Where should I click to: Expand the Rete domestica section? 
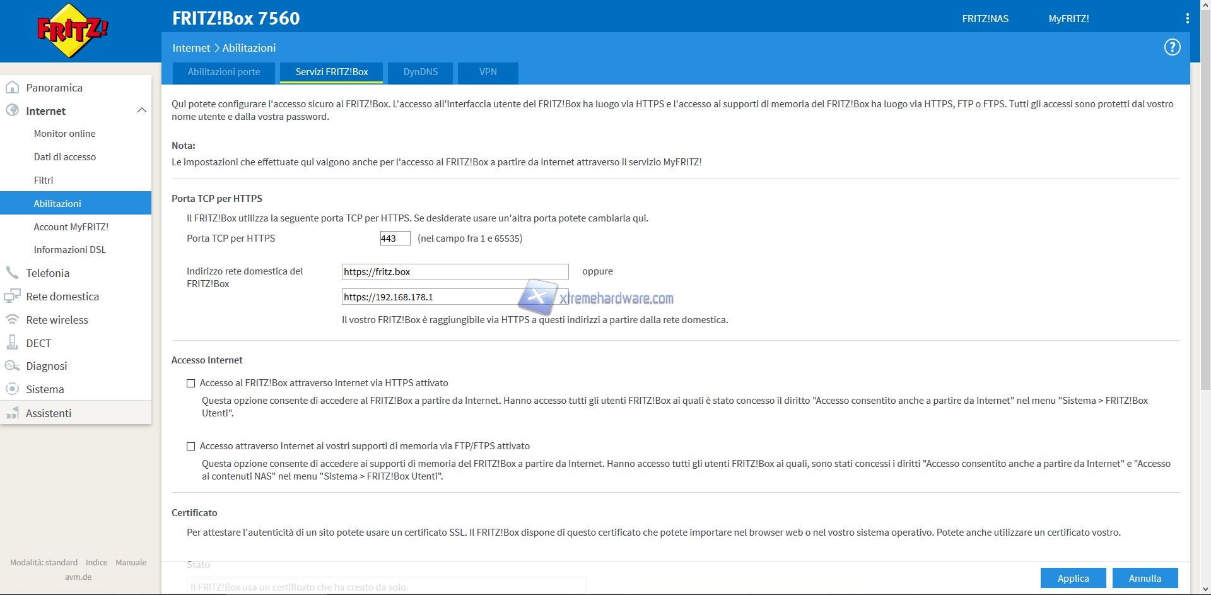[x=62, y=297]
